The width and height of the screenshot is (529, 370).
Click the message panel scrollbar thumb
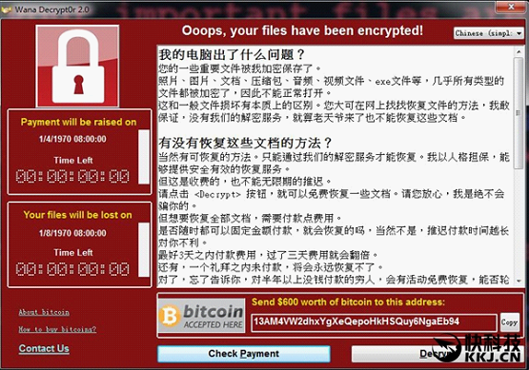[519, 113]
